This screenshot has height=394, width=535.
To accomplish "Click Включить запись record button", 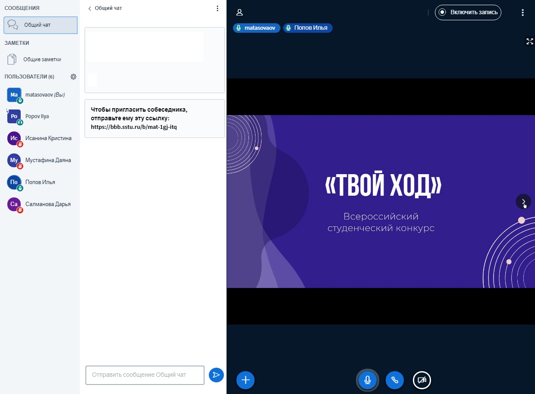I will point(468,13).
